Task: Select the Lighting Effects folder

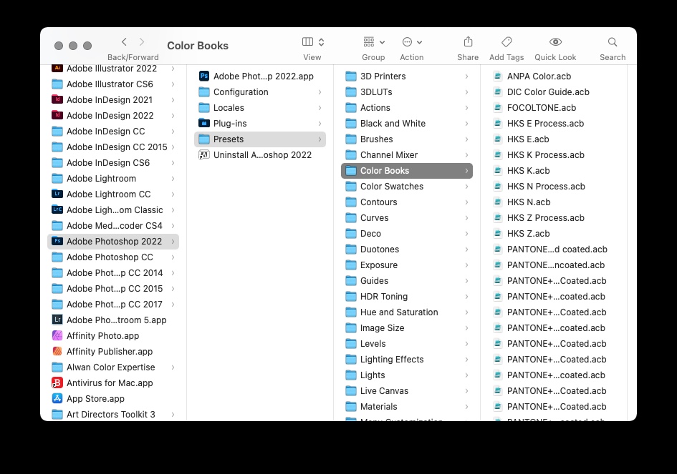Action: [407, 360]
